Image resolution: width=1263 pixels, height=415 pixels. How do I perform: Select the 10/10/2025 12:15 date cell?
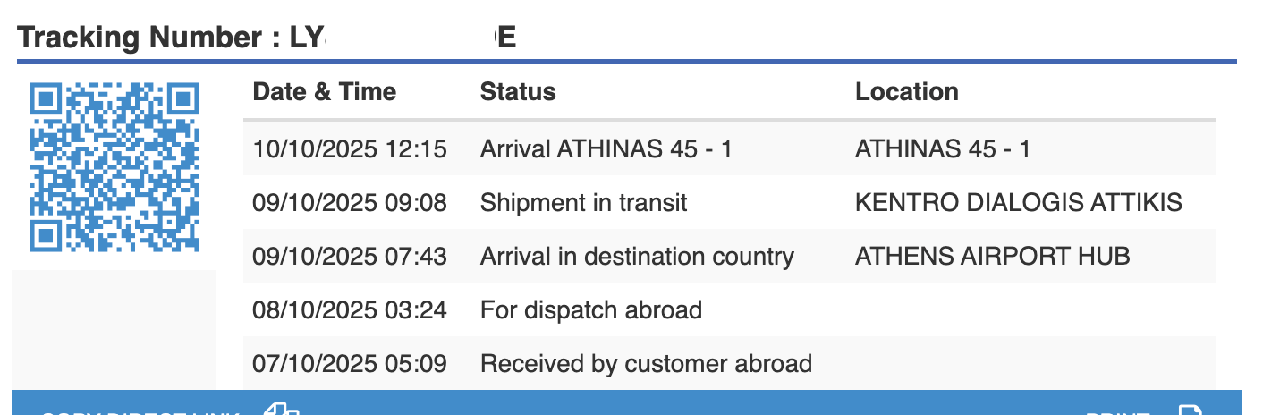349,148
